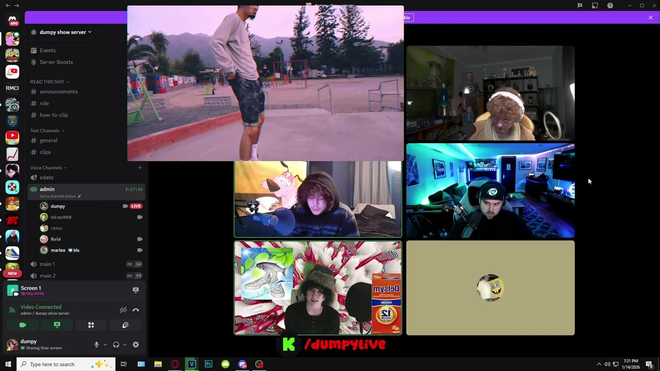Open Quests flag icon in title bar
This screenshot has width=660, height=371.
point(580,6)
